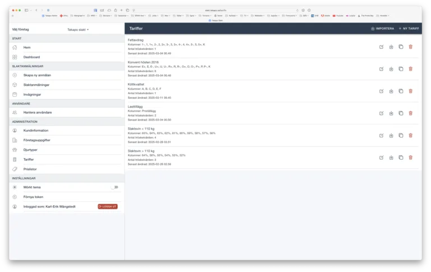Click the browser back arrow
The height and width of the screenshot is (272, 431).
[x=36, y=10]
